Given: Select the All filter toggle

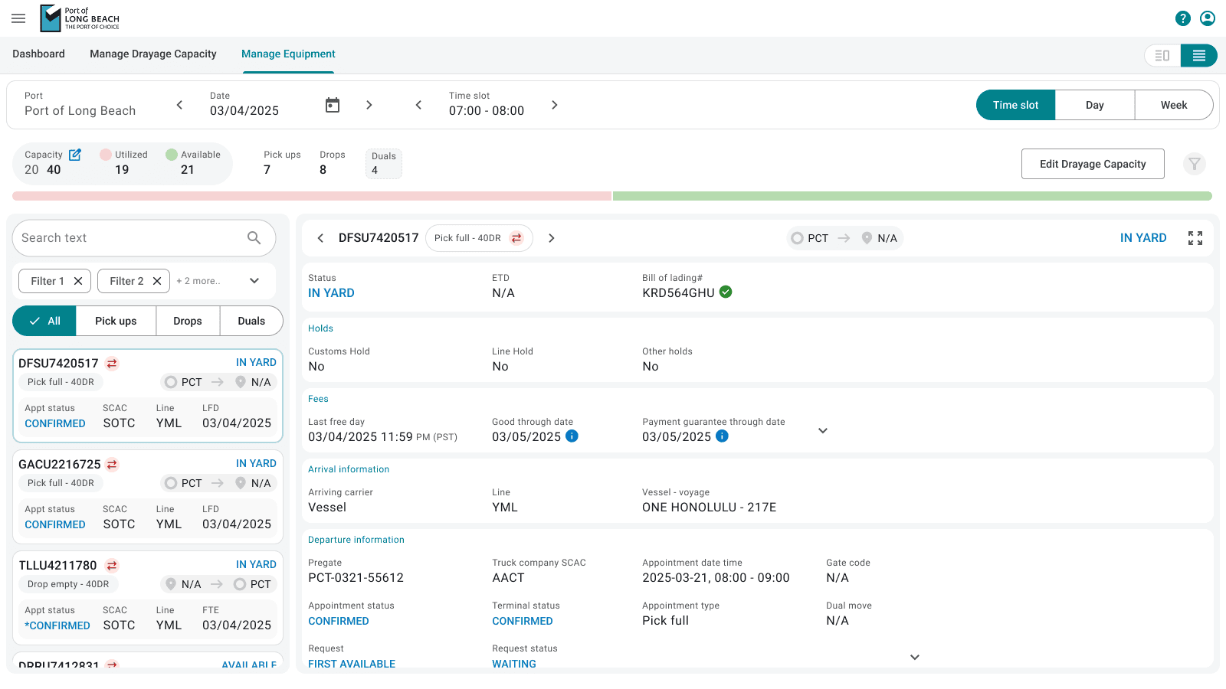Looking at the screenshot, I should point(44,321).
